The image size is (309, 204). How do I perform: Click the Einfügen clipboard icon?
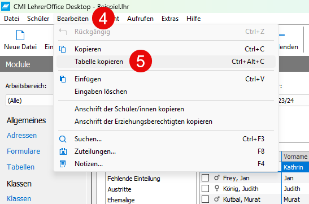tap(63, 79)
